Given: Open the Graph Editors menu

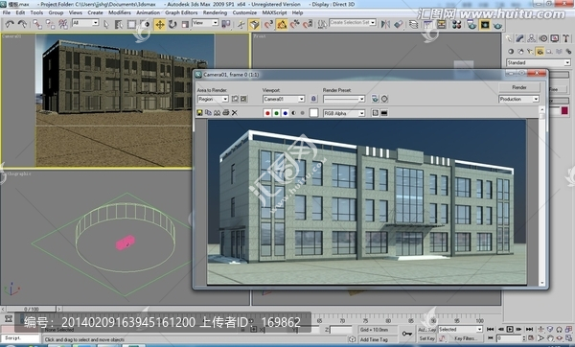Looking at the screenshot, I should click(181, 12).
